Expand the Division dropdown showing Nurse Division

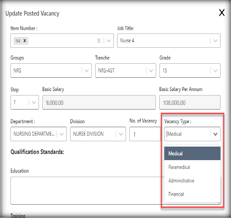tap(121, 134)
